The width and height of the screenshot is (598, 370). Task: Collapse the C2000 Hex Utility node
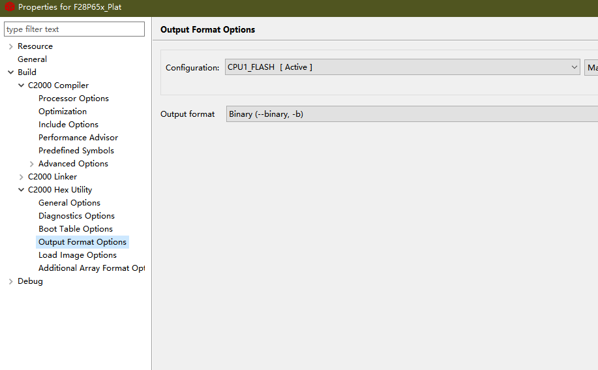point(22,190)
